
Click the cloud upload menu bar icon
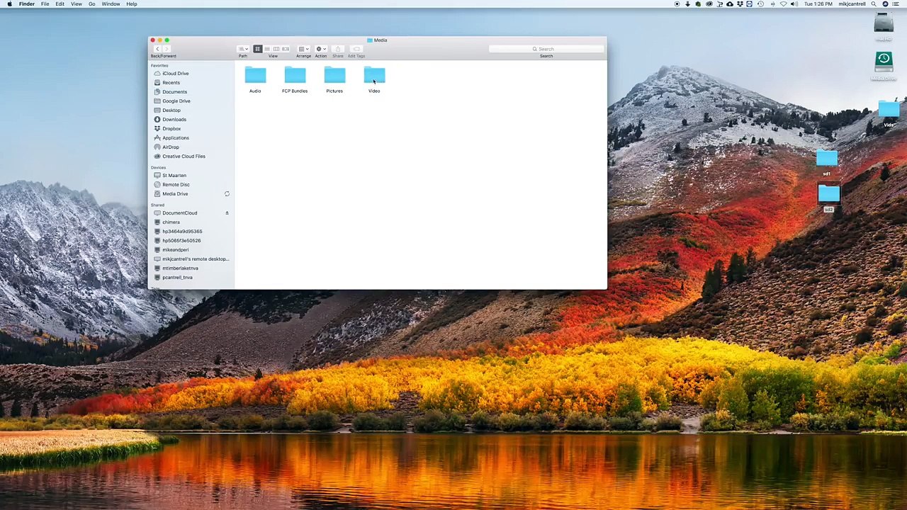(x=730, y=4)
